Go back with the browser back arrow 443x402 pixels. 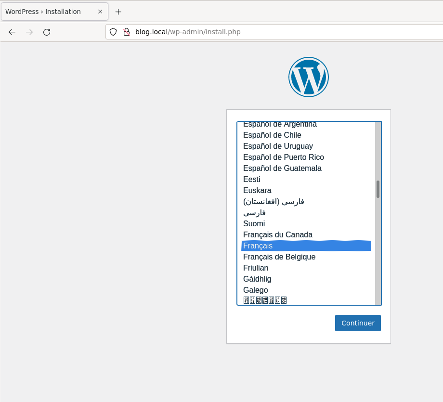[x=12, y=32]
